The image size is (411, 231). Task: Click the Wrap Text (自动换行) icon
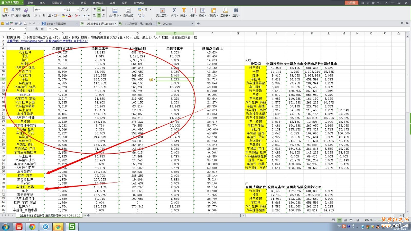click(x=128, y=10)
